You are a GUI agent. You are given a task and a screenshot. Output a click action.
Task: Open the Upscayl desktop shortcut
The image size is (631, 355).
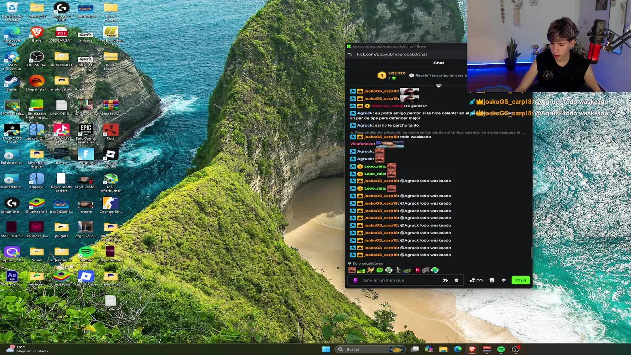click(x=36, y=180)
